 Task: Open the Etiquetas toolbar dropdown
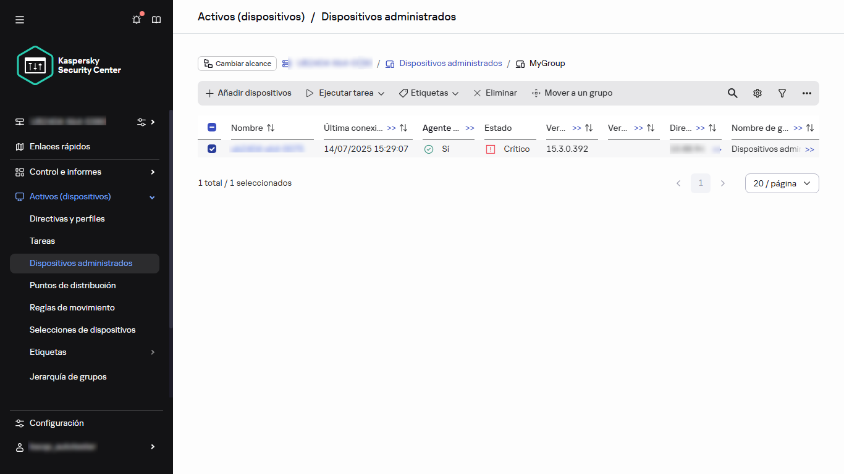429,93
